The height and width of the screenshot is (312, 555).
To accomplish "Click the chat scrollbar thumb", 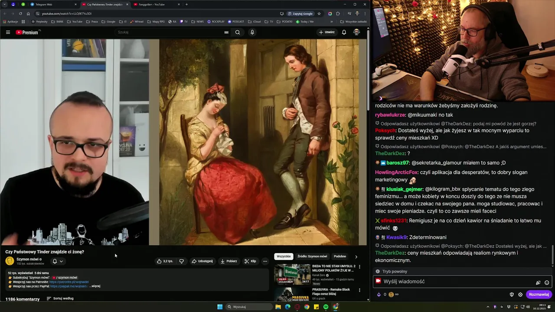I will click(x=552, y=256).
